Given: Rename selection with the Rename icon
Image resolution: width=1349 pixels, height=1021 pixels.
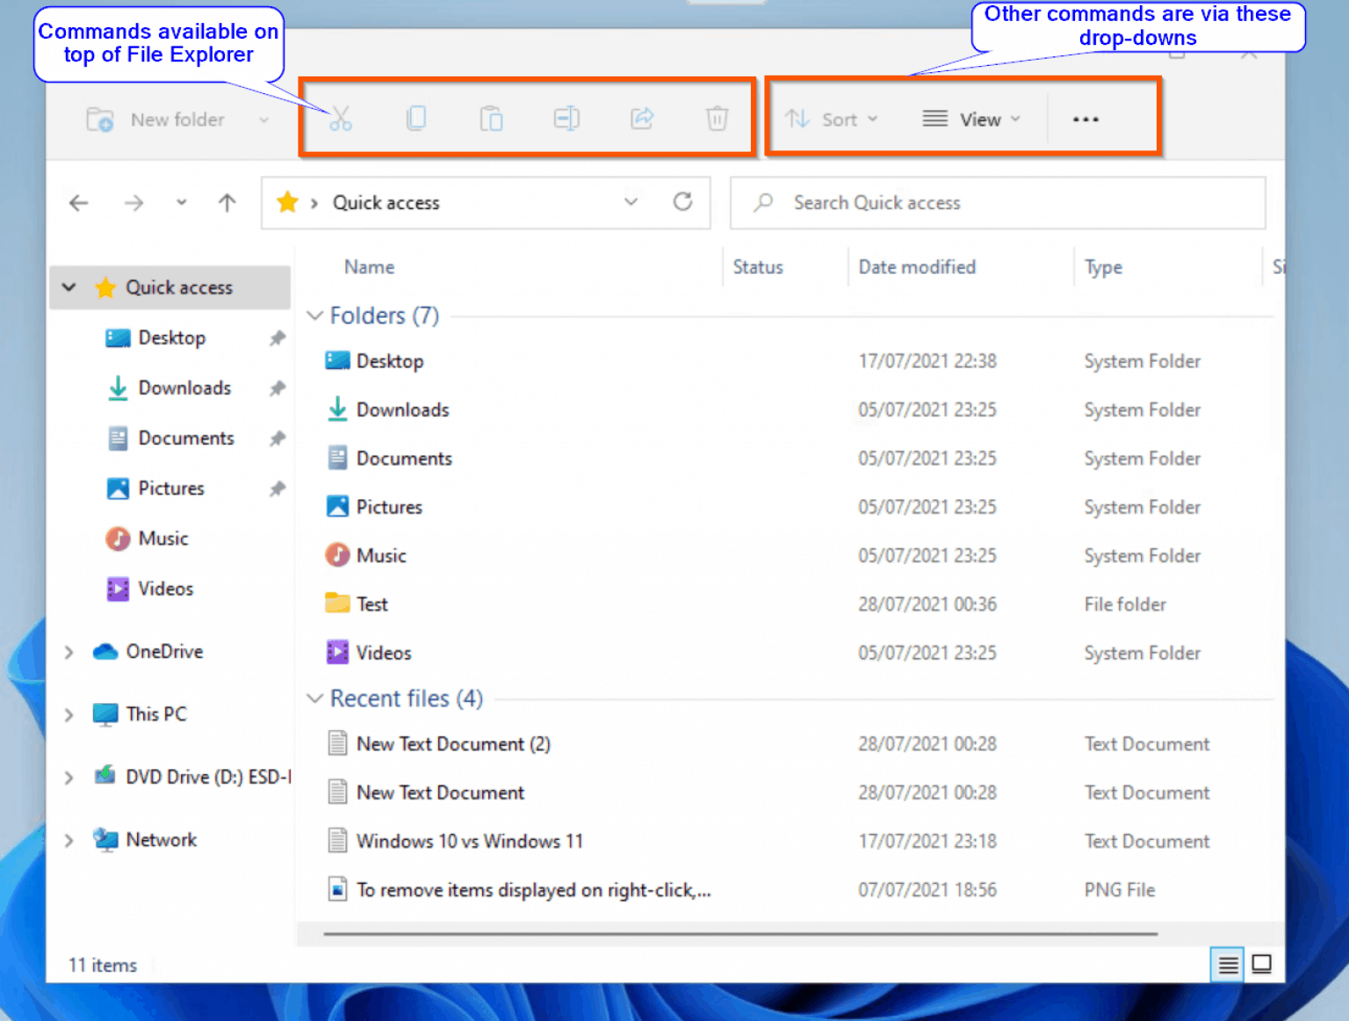Looking at the screenshot, I should tap(566, 119).
